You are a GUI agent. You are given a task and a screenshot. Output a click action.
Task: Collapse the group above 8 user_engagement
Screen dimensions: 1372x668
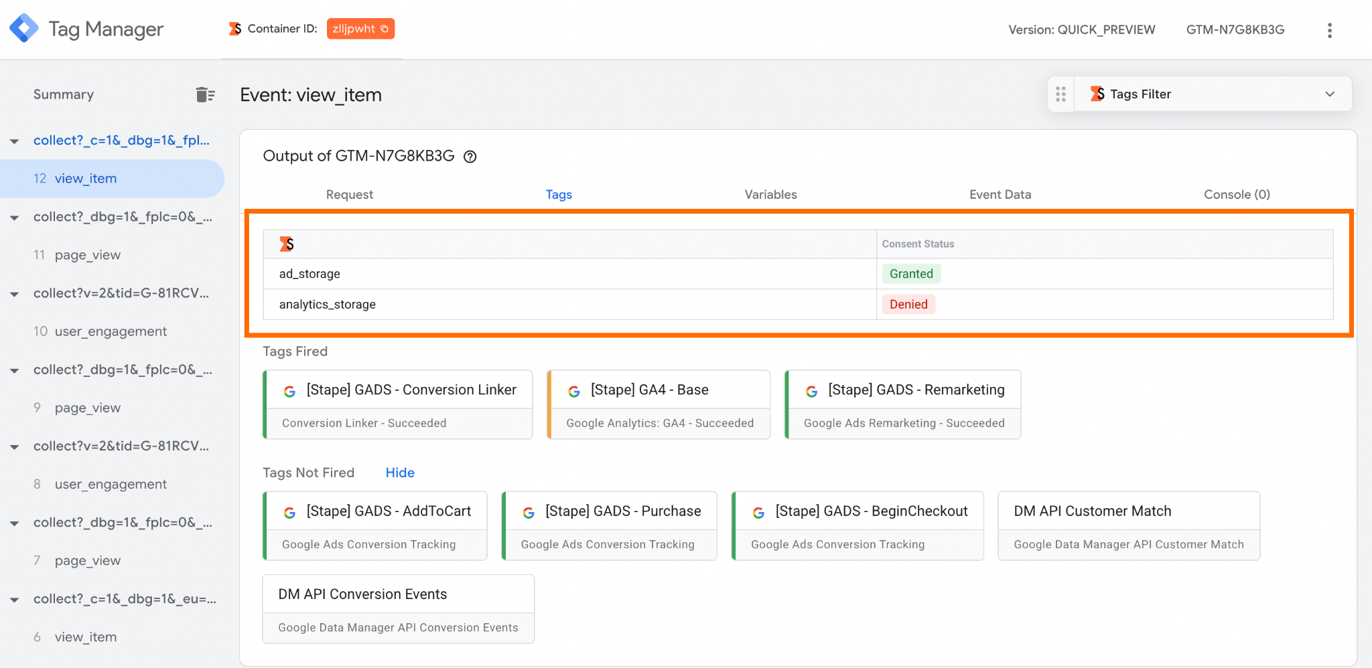[14, 446]
